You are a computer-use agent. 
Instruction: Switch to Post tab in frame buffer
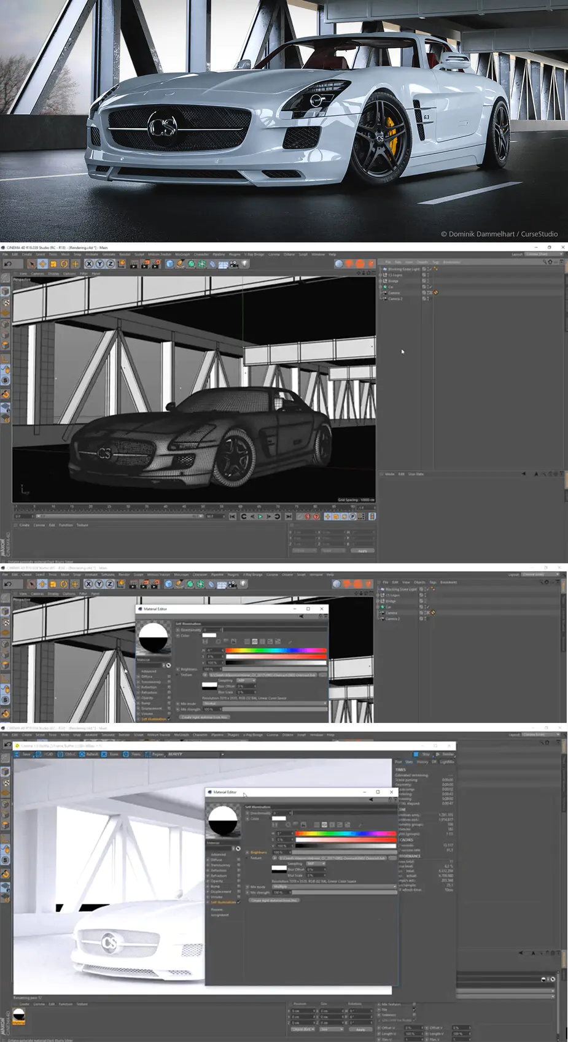[398, 762]
